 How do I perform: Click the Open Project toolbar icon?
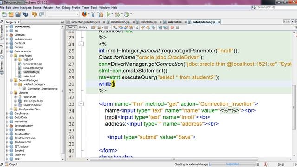tap(18, 14)
